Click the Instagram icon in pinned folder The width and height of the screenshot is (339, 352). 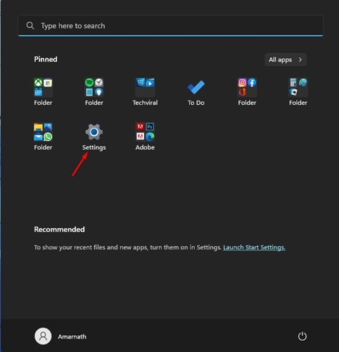tap(242, 82)
